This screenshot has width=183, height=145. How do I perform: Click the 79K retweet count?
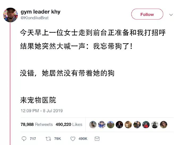click(x=58, y=139)
